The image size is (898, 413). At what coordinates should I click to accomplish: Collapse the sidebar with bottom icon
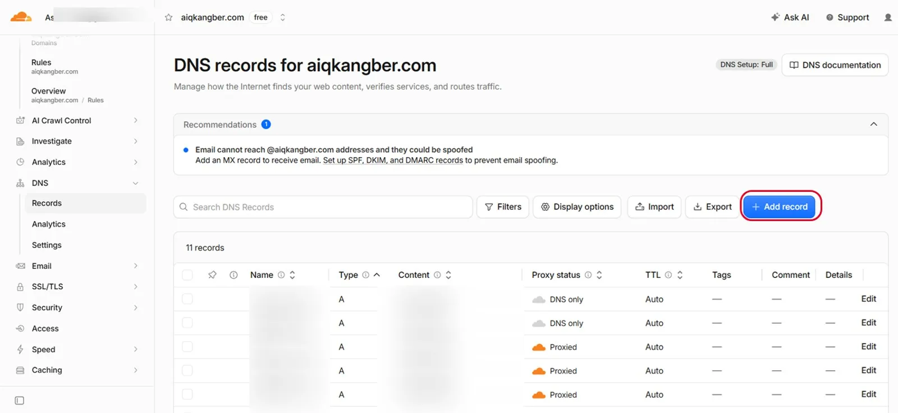20,401
